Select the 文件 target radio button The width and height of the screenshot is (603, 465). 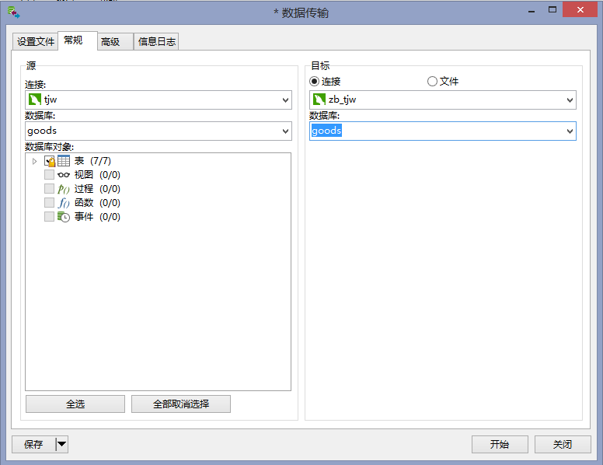(432, 81)
